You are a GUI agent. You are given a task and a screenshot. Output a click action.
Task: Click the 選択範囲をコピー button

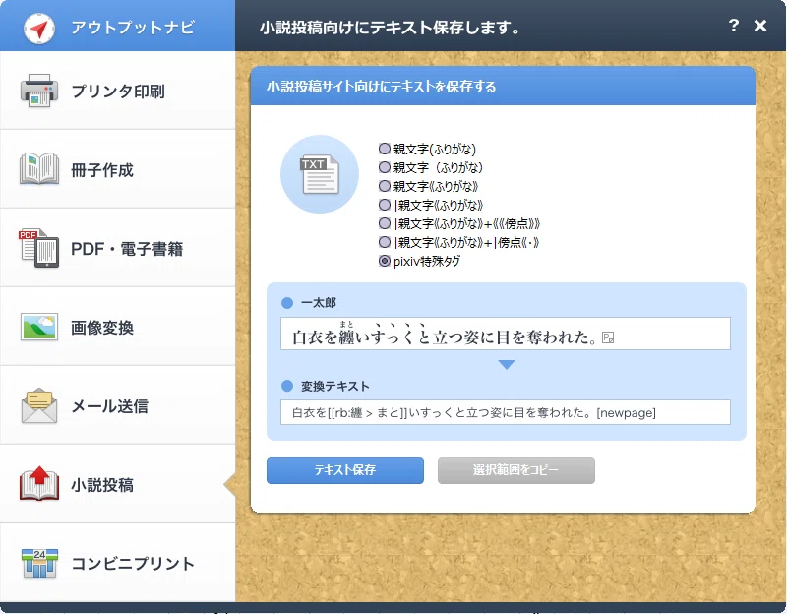515,470
